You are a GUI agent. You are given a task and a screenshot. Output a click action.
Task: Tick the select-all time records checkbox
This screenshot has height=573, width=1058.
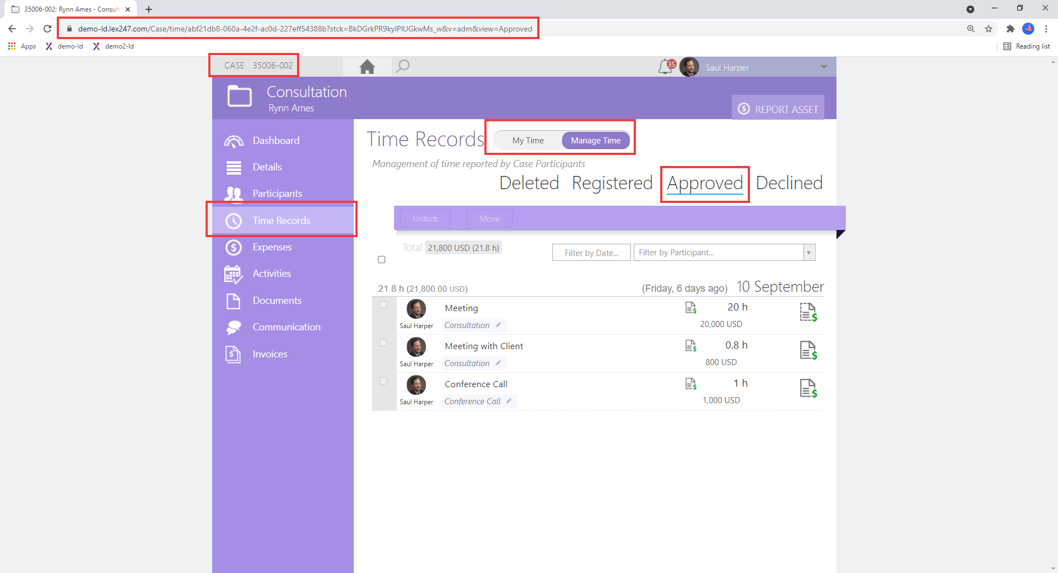pos(381,260)
